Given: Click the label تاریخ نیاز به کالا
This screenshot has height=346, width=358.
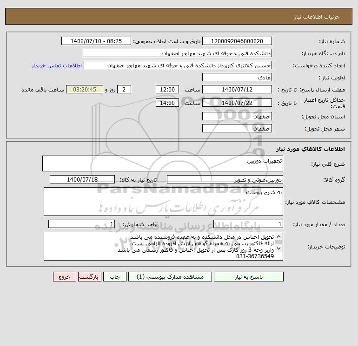Looking at the screenshot, I should coord(138,180).
